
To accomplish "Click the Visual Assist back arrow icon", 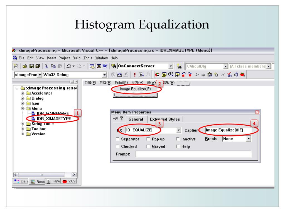I will coord(197,75).
